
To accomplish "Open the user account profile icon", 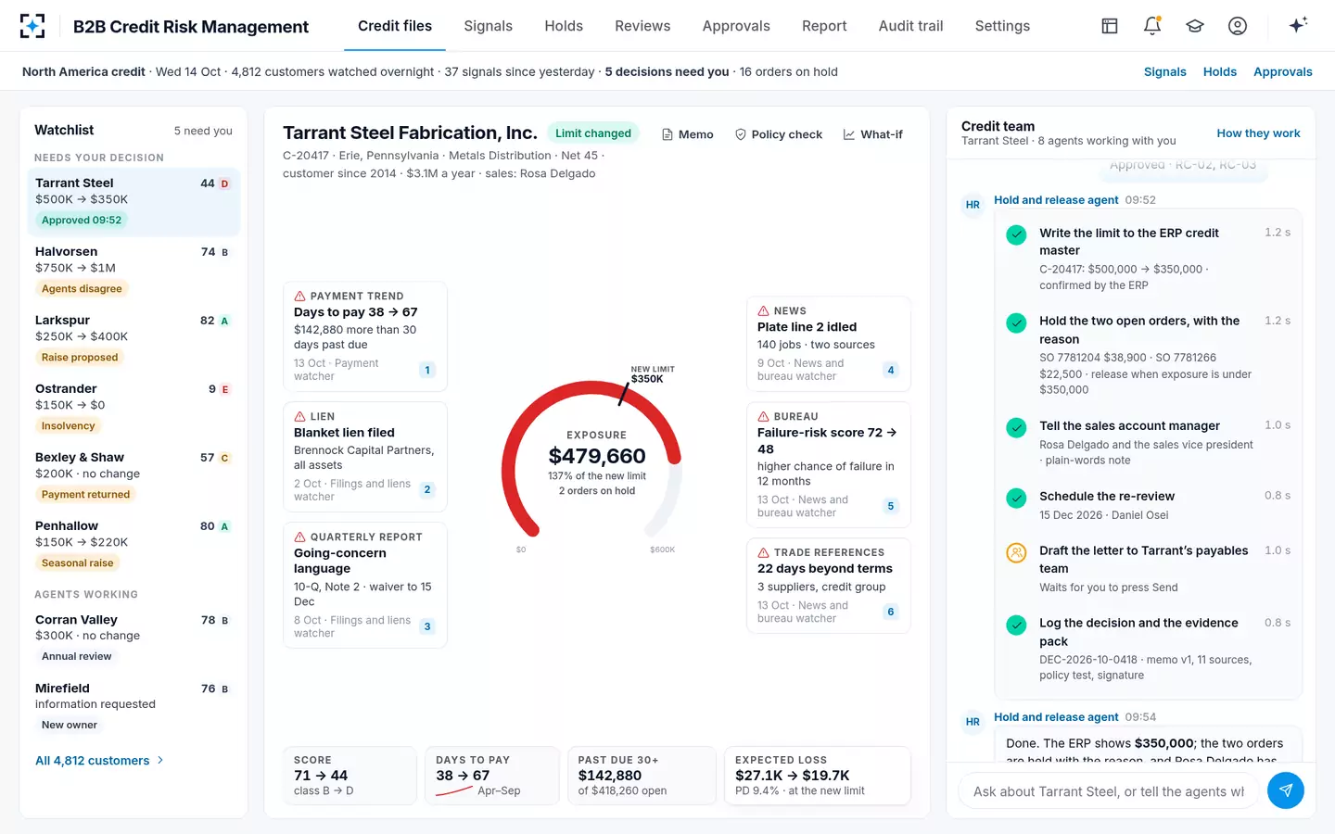I will [x=1238, y=26].
